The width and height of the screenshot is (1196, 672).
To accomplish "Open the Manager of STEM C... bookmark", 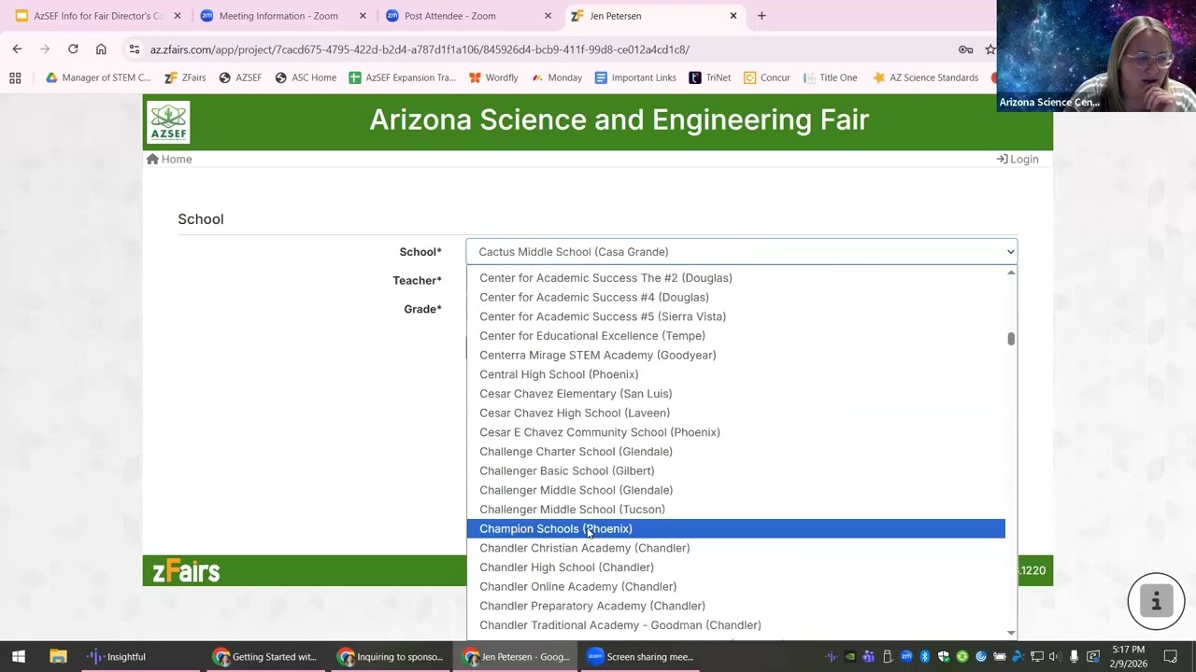I will pos(98,78).
